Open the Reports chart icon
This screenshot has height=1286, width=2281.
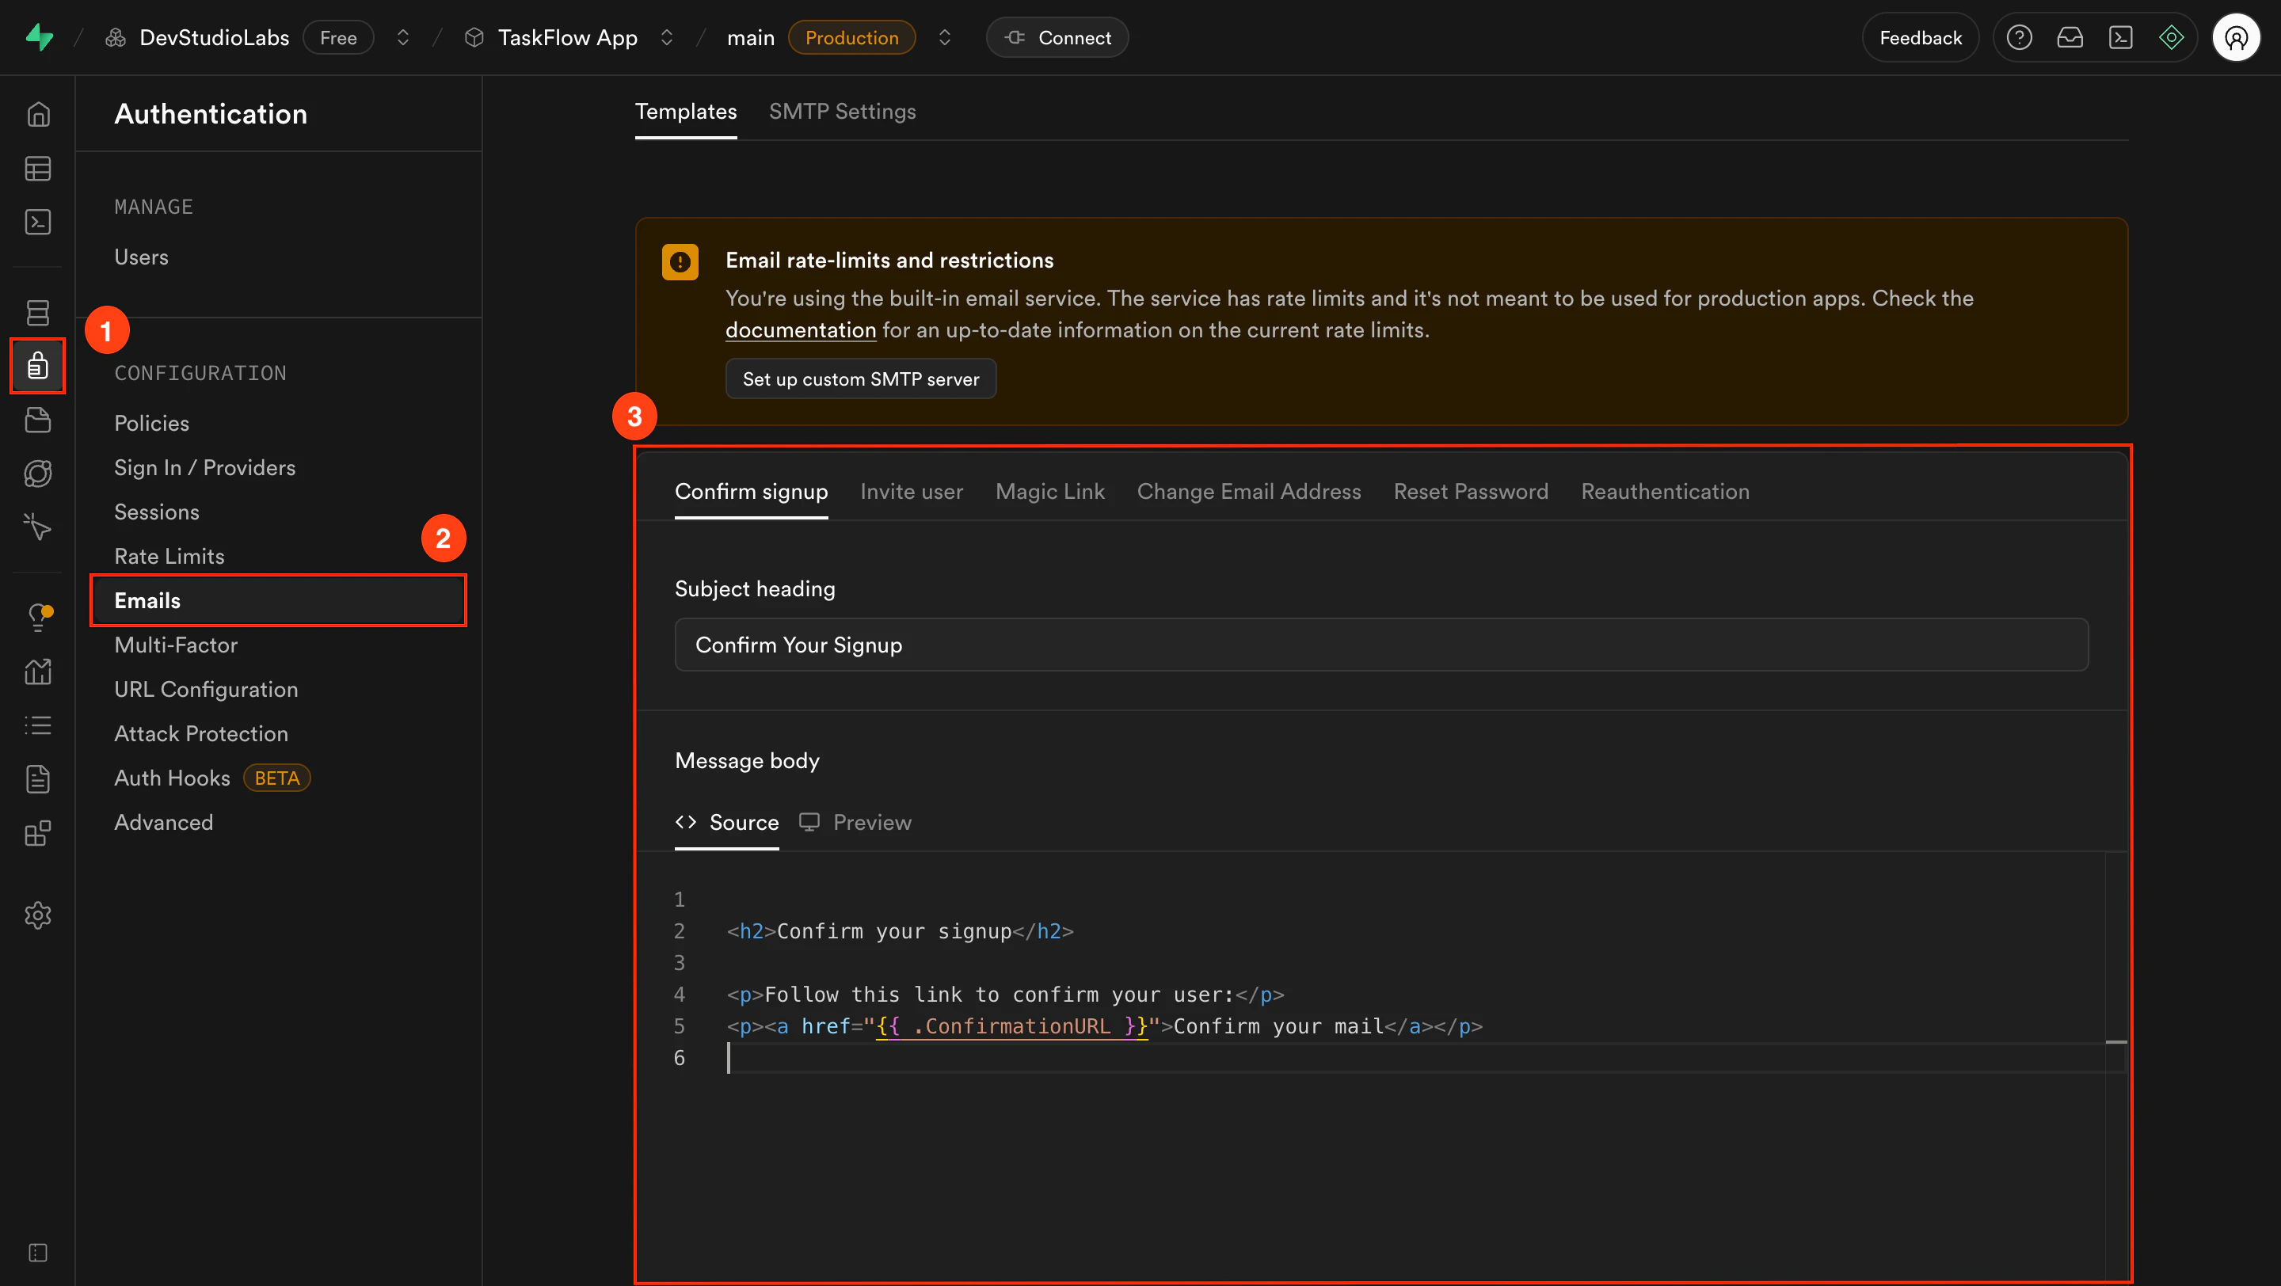tap(38, 671)
